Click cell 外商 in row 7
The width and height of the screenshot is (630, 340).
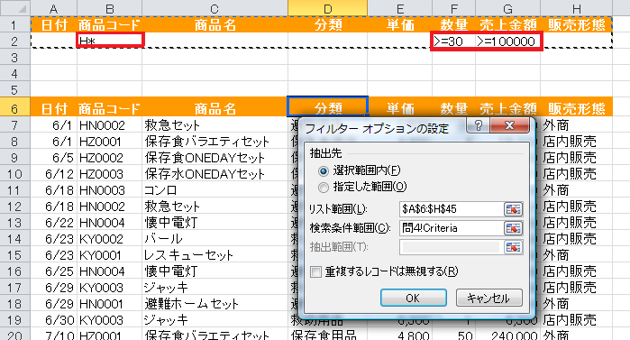point(577,125)
